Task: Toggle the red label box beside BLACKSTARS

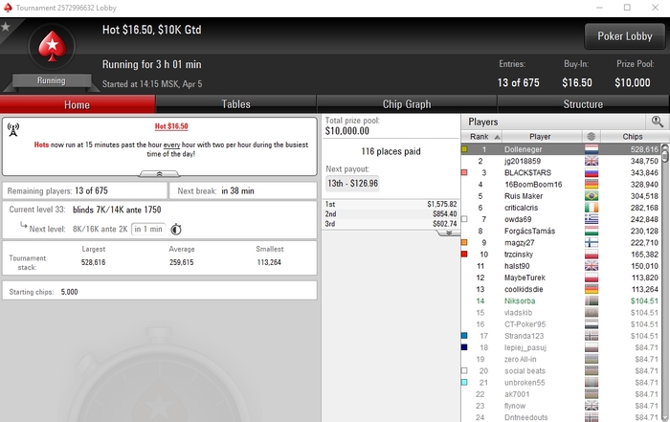Action: point(464,172)
